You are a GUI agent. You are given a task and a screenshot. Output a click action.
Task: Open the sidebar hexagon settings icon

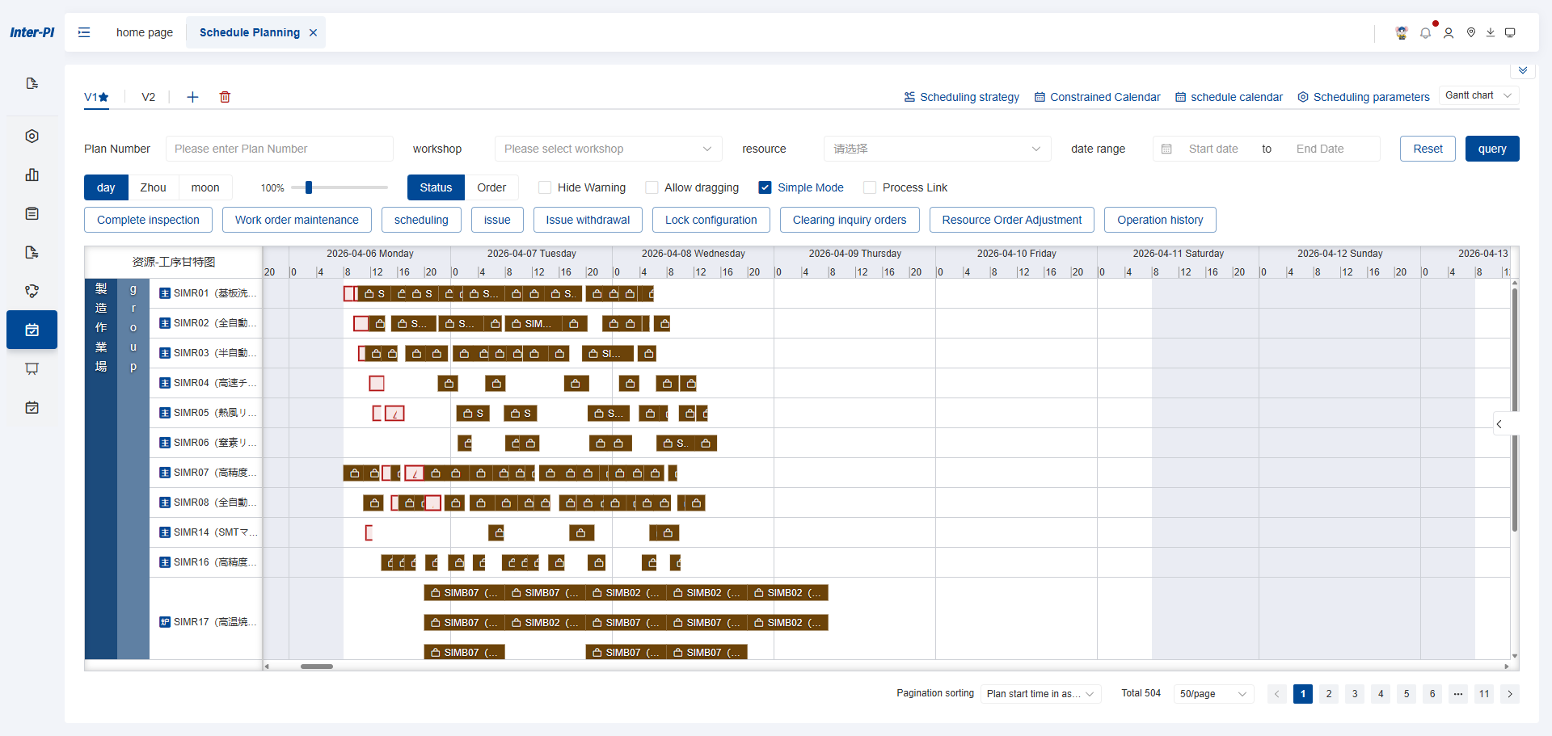tap(32, 136)
